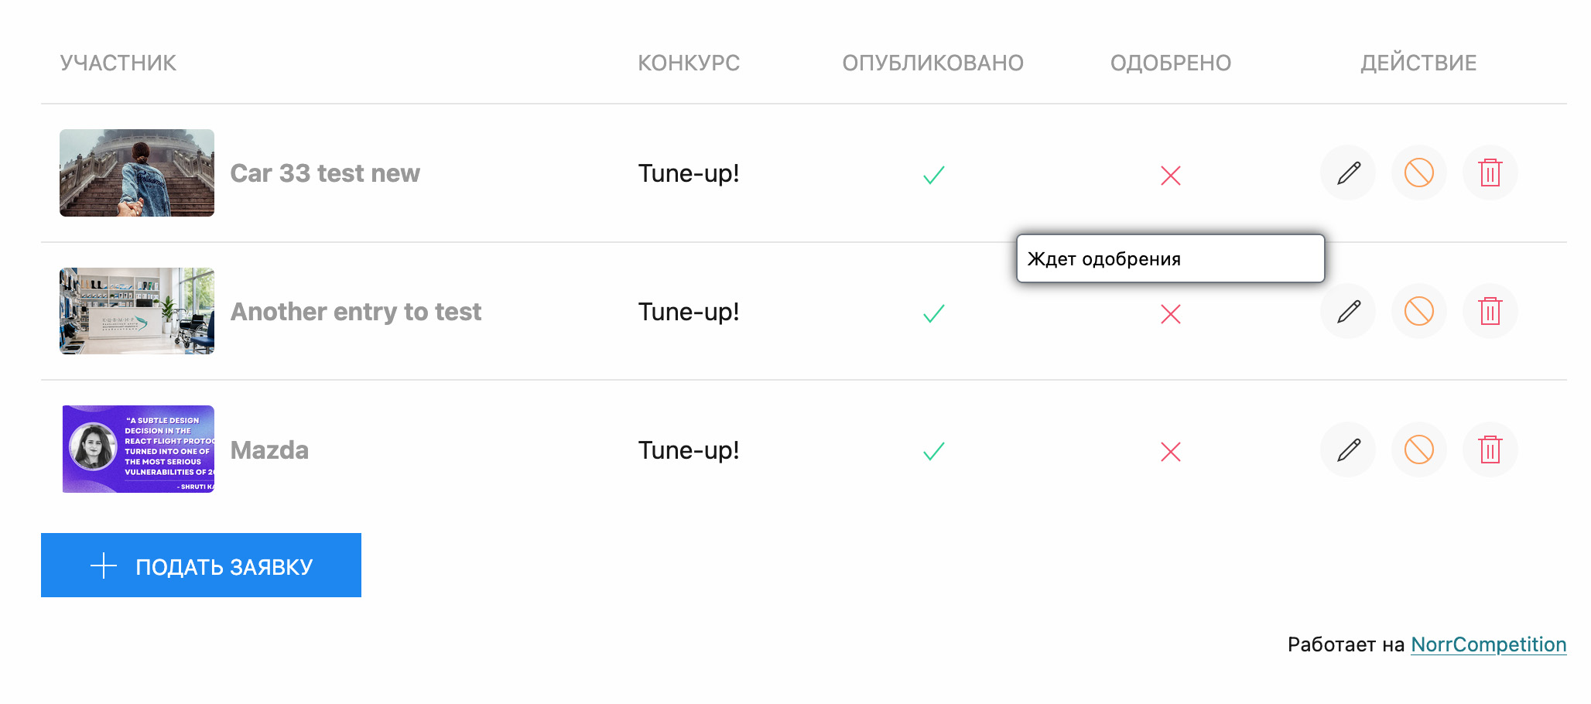This screenshot has height=704, width=1591.
Task: Open the Car 33 stairs thumbnail
Action: coord(137,173)
